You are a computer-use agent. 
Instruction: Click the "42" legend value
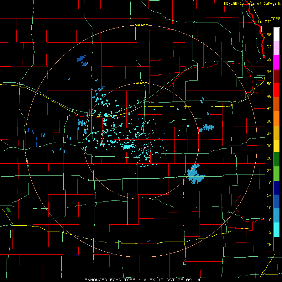(269, 108)
